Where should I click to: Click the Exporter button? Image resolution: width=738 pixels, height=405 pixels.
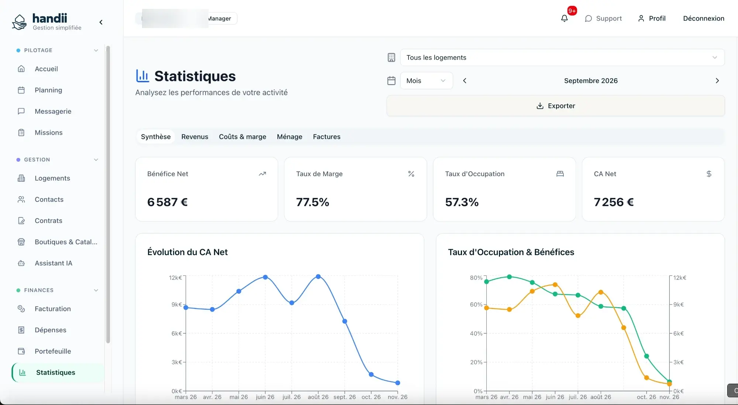coord(556,106)
